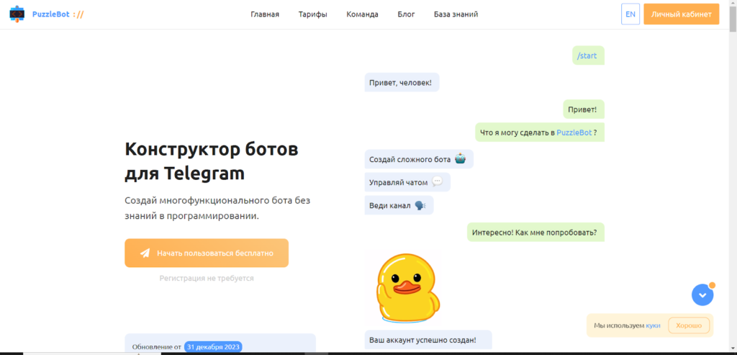Click the speech bubble emoji beside Управляй чатом
This screenshot has height=355, width=737.
pyautogui.click(x=437, y=181)
